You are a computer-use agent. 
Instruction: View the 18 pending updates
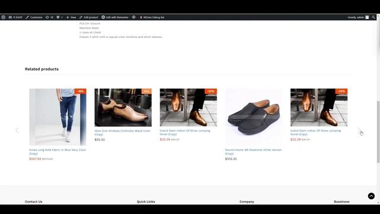(49, 17)
